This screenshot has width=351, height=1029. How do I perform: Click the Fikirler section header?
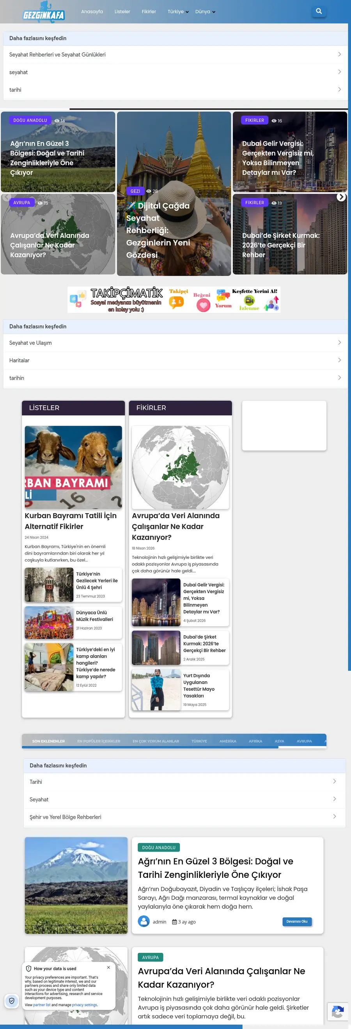[180, 408]
